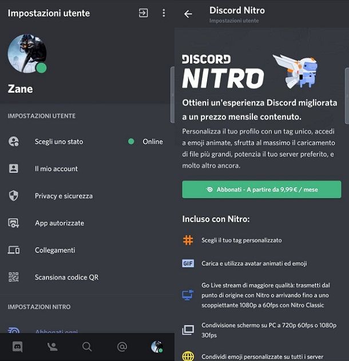
Task: Tap Condividi emoji personalizzate text
Action: tap(263, 356)
